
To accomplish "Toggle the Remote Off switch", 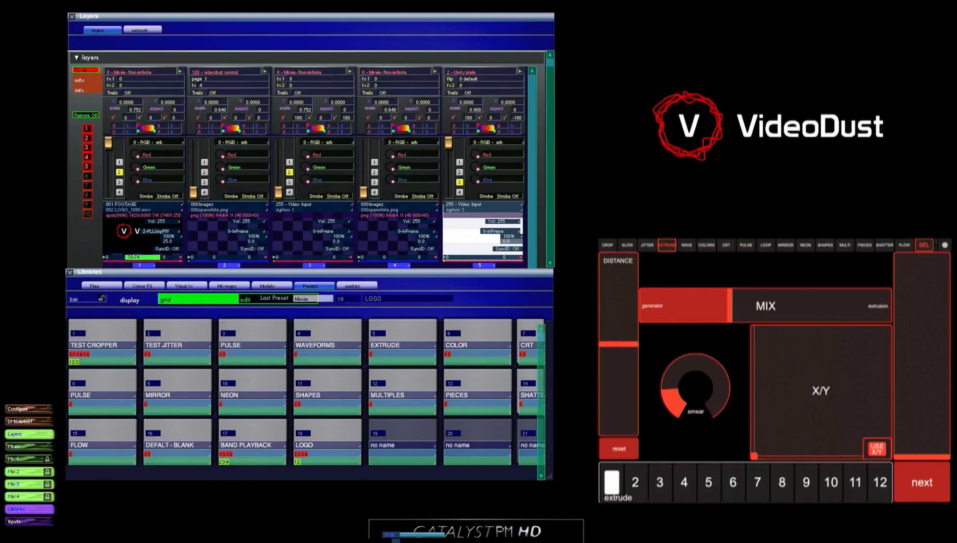I will coord(86,115).
